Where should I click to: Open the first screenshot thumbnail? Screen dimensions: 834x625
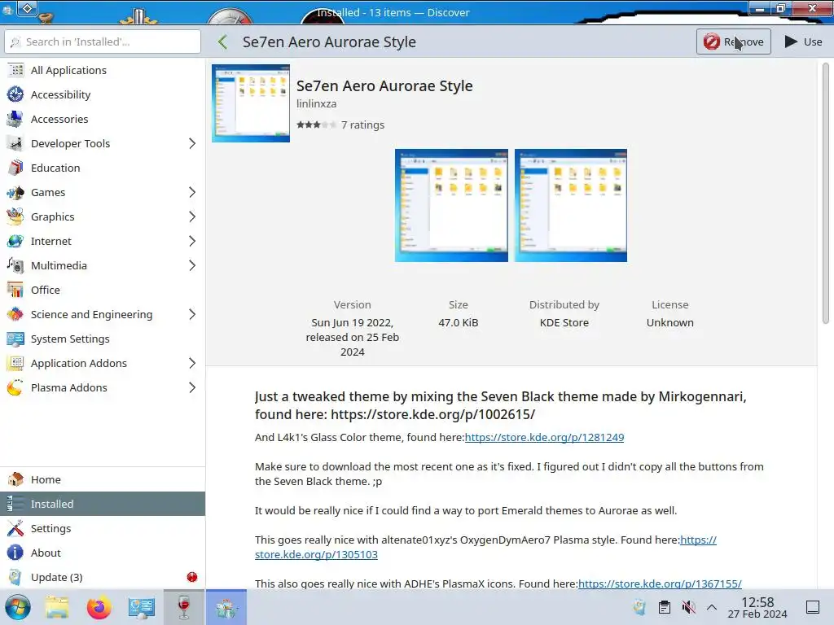tap(451, 205)
